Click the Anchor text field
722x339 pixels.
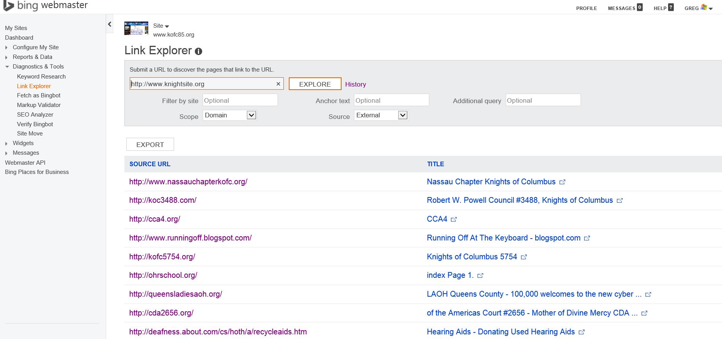click(x=391, y=100)
